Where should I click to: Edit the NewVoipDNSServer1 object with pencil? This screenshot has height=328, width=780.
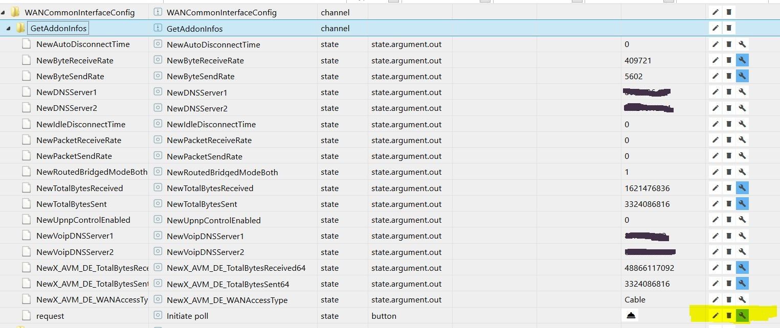tap(716, 236)
